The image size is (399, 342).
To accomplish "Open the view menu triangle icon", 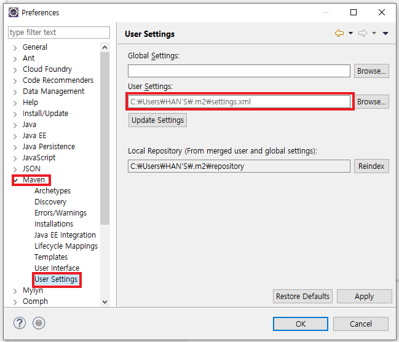I will pos(385,33).
